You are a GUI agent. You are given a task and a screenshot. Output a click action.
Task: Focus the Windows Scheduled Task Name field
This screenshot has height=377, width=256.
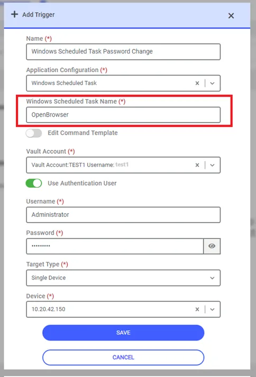123,115
